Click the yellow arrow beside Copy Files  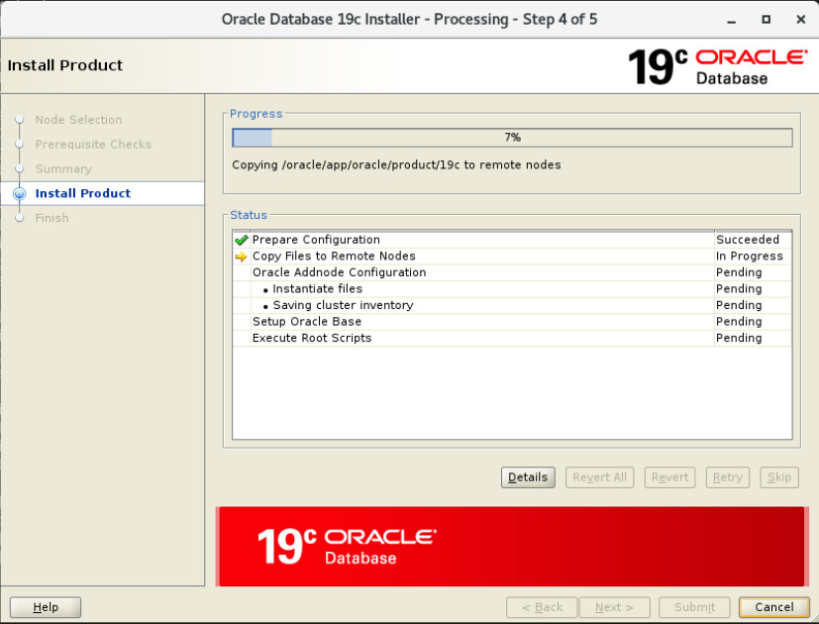click(x=241, y=257)
